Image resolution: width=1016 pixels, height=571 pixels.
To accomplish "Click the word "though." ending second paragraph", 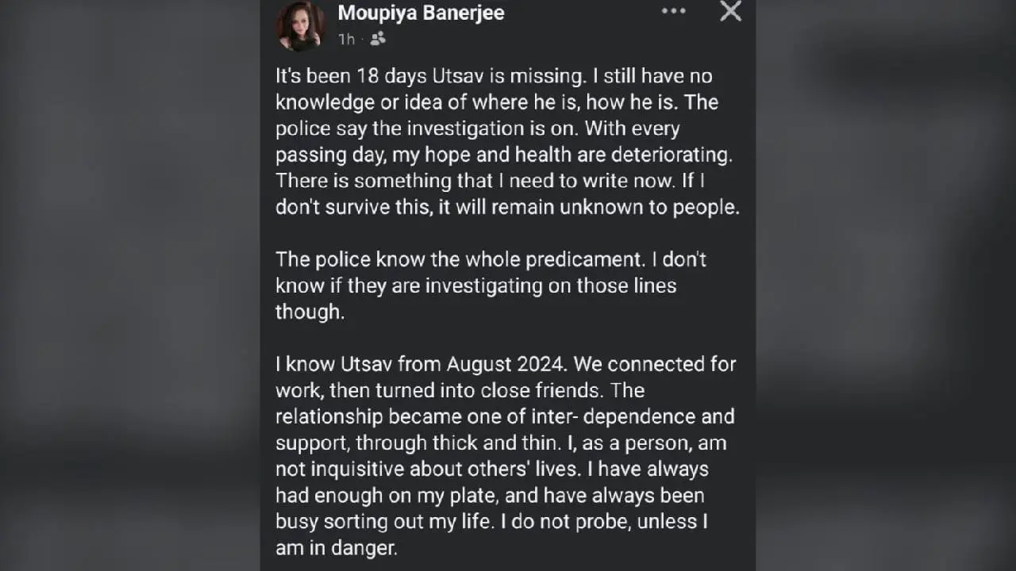I will click(310, 312).
